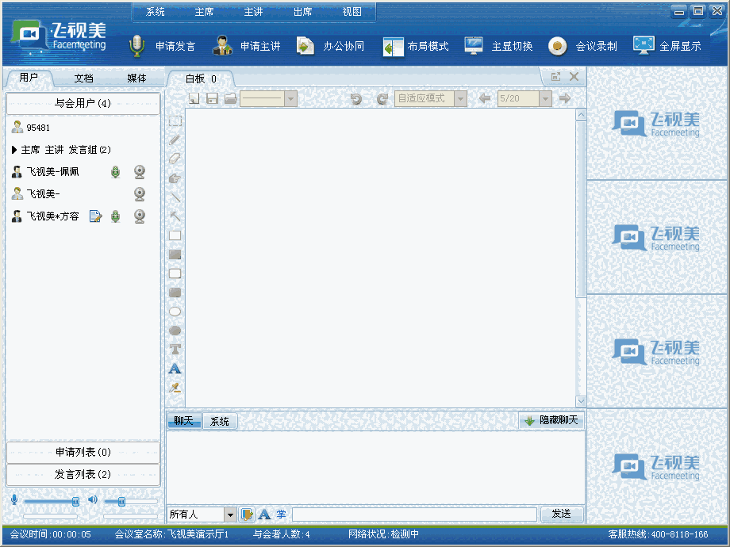730x547 pixels.
Task: Expand the 发言列表 (2) section
Action: point(83,474)
